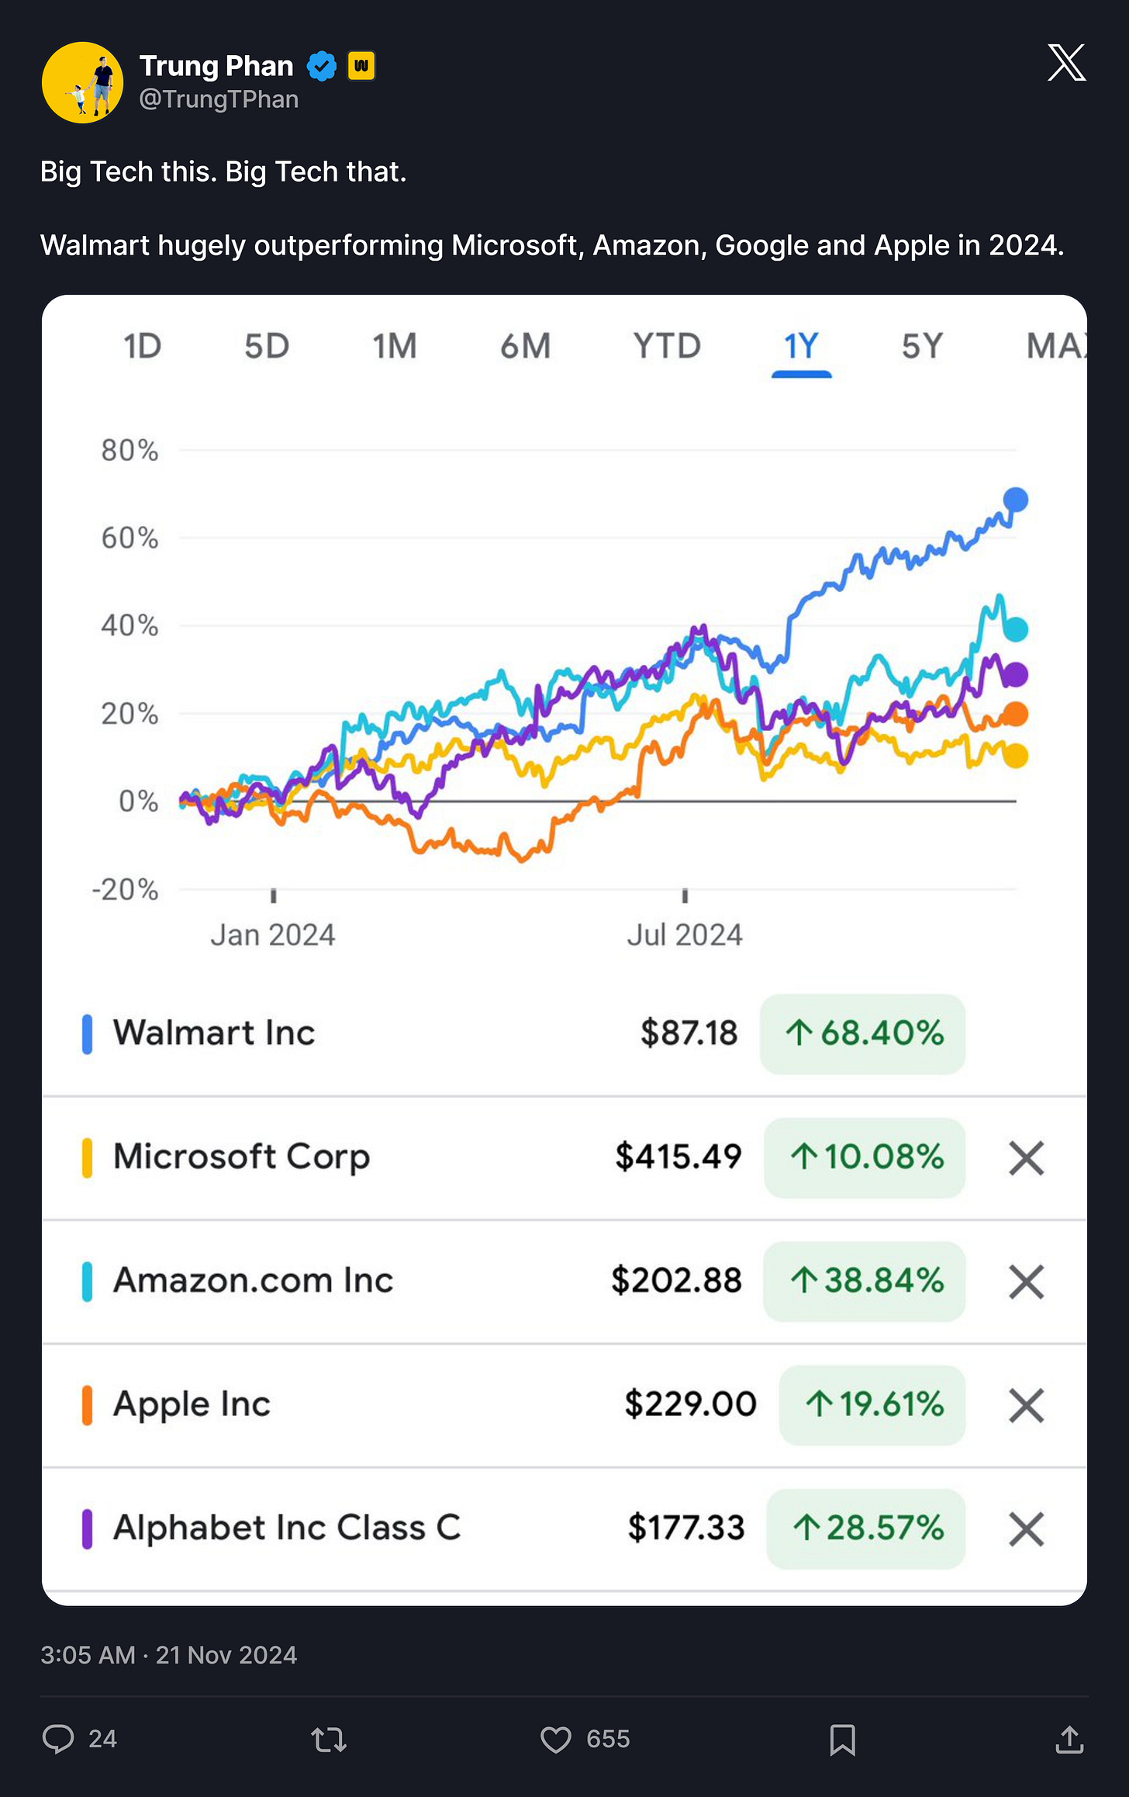Viewport: 1129px width, 1797px height.
Task: Open the post timestamp 21 Nov 2024
Action: point(168,1655)
